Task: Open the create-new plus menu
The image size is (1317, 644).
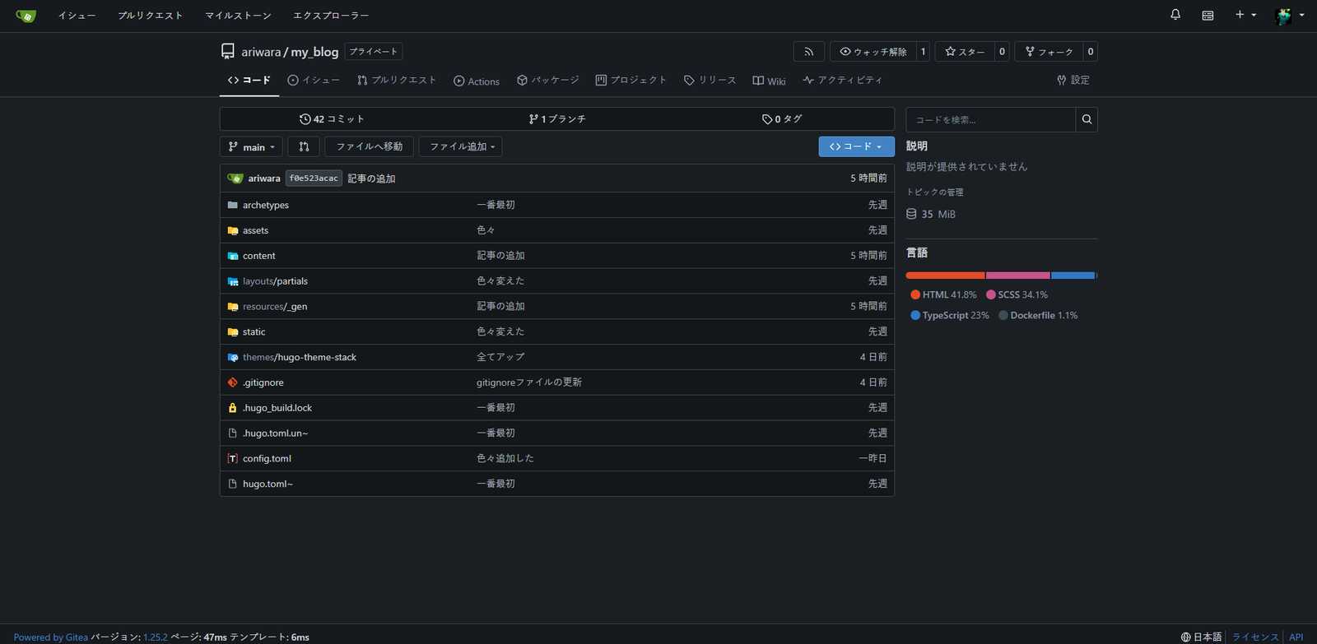Action: pos(1245,15)
